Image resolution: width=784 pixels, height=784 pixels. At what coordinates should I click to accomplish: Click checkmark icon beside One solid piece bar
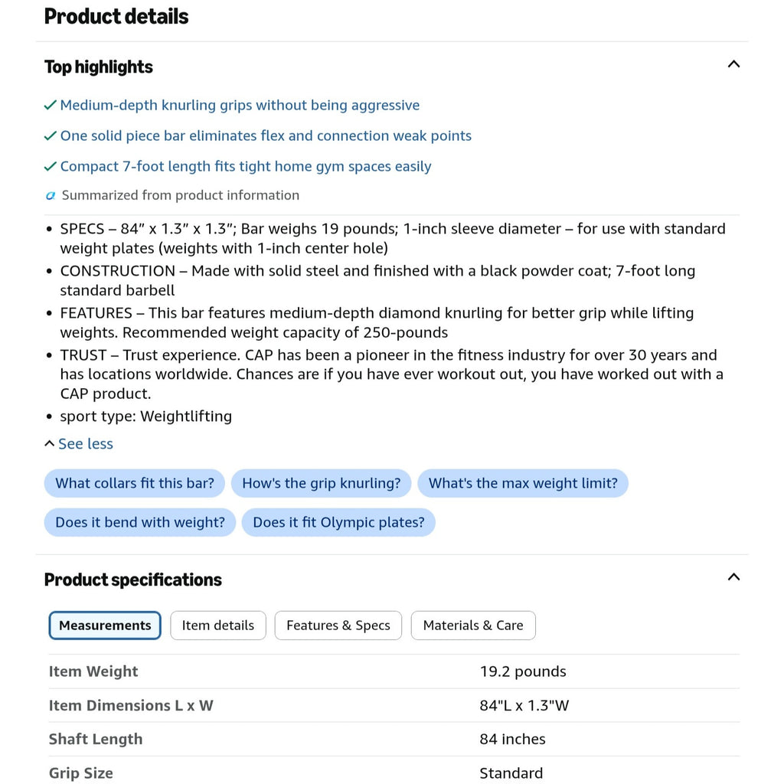[x=51, y=136]
